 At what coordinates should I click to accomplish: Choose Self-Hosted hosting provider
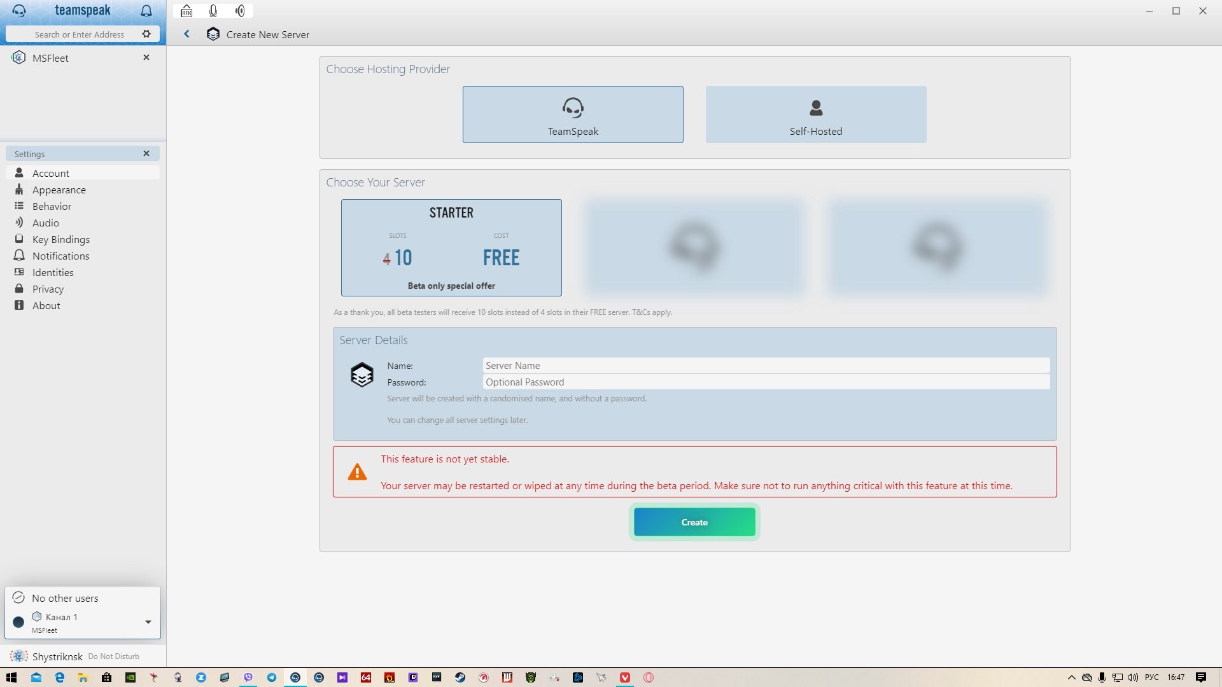tap(816, 114)
